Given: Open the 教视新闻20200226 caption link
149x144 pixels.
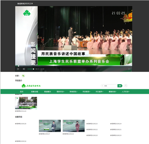Looking at the screenshot, I should 68,134.
